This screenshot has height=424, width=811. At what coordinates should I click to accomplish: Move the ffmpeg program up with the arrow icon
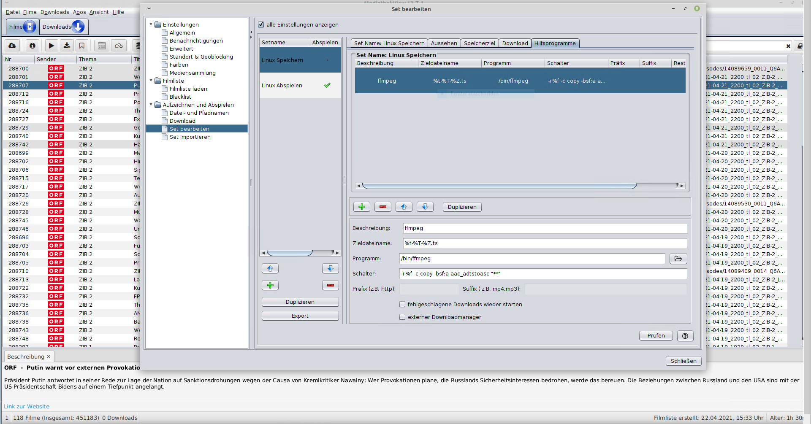(x=404, y=207)
